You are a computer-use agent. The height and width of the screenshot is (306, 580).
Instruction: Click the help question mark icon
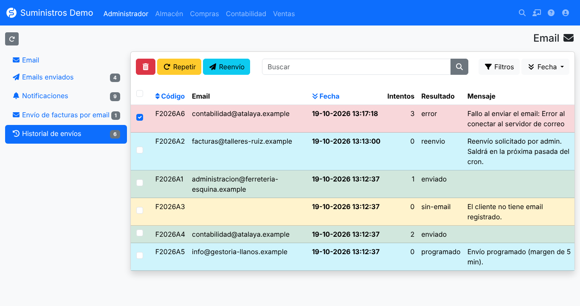point(551,13)
